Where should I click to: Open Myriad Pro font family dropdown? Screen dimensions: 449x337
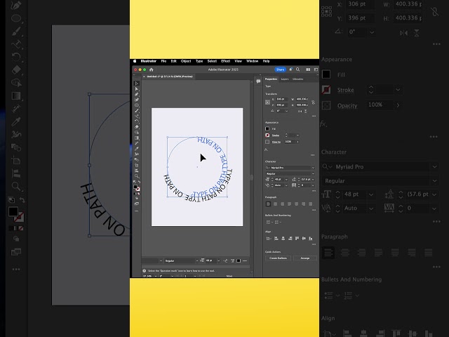[x=313, y=168]
